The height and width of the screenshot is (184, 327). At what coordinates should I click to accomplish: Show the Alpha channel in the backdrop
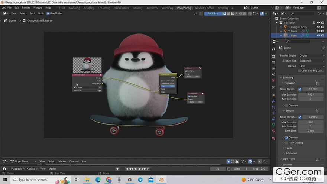tap(232, 13)
